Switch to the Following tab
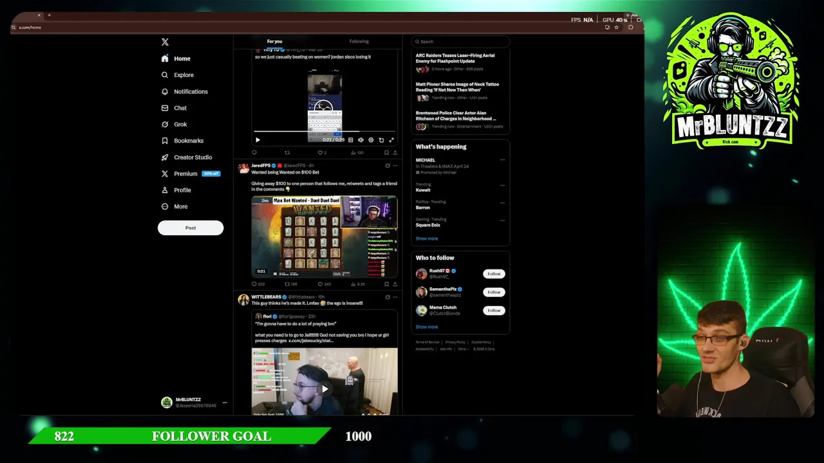The width and height of the screenshot is (824, 463). (359, 41)
